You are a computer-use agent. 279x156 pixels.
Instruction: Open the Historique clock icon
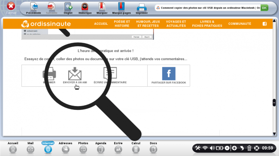(x=85, y=7)
